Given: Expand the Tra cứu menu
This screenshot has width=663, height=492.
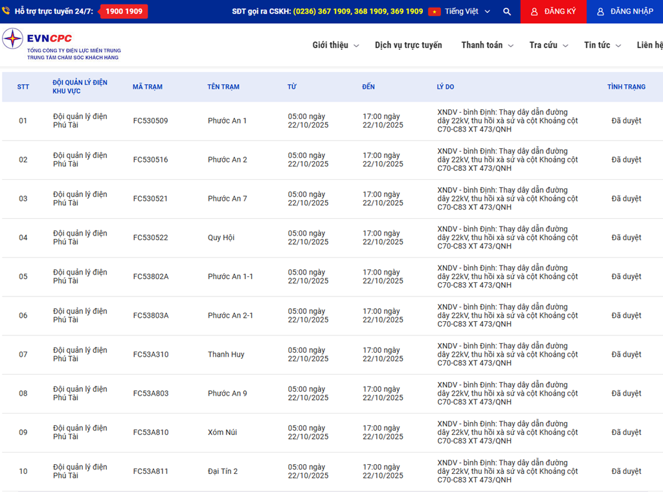Looking at the screenshot, I should point(548,45).
